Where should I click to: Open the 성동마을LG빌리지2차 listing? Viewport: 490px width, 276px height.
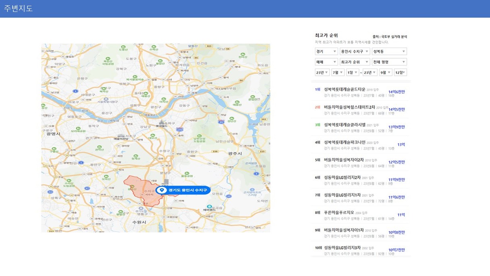coord(361,180)
